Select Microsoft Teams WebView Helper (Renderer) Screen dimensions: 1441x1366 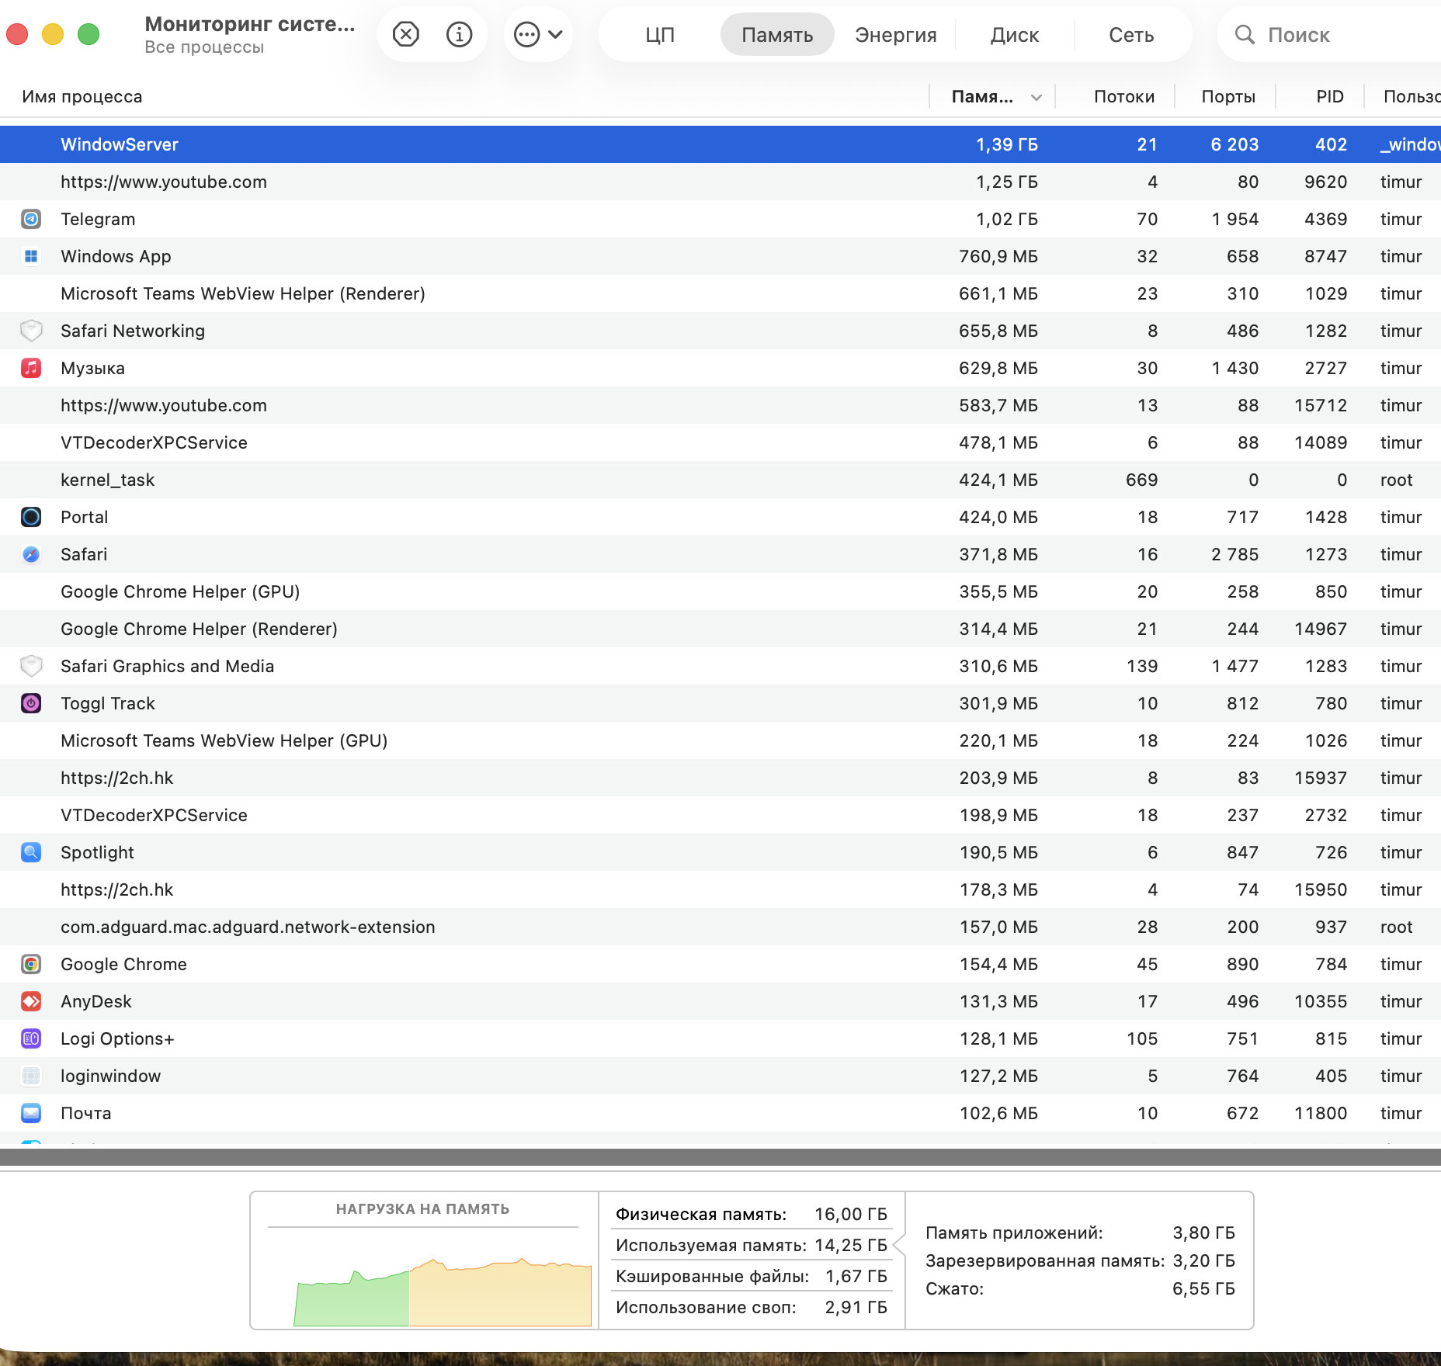pos(720,293)
